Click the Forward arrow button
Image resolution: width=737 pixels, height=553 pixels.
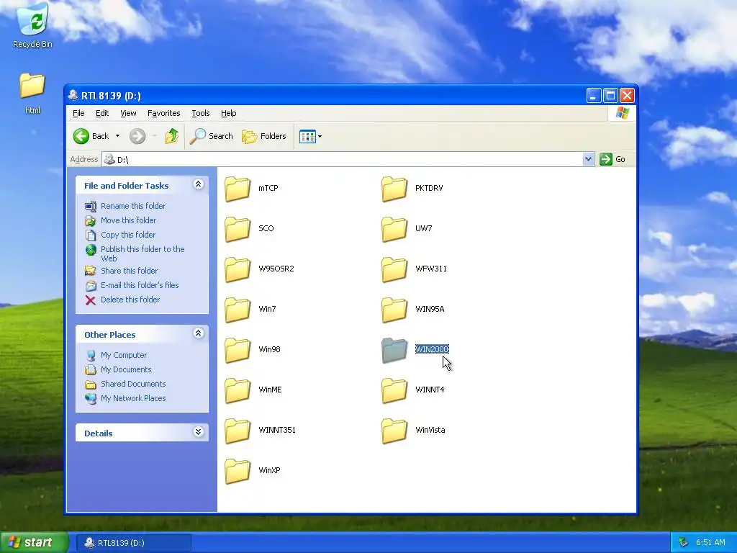click(137, 136)
